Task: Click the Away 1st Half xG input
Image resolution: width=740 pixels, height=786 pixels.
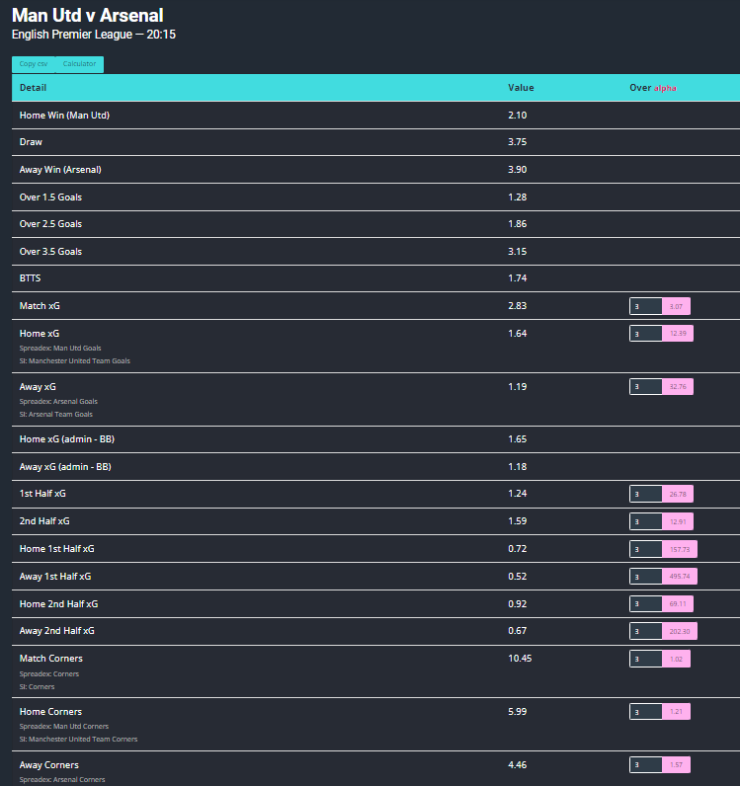Action: point(646,577)
